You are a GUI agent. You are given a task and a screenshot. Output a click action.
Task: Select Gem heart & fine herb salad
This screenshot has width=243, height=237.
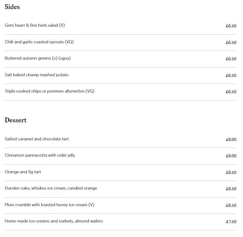(35, 26)
